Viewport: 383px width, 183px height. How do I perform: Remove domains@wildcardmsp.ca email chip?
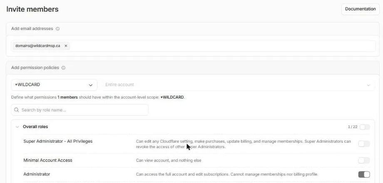(x=66, y=46)
